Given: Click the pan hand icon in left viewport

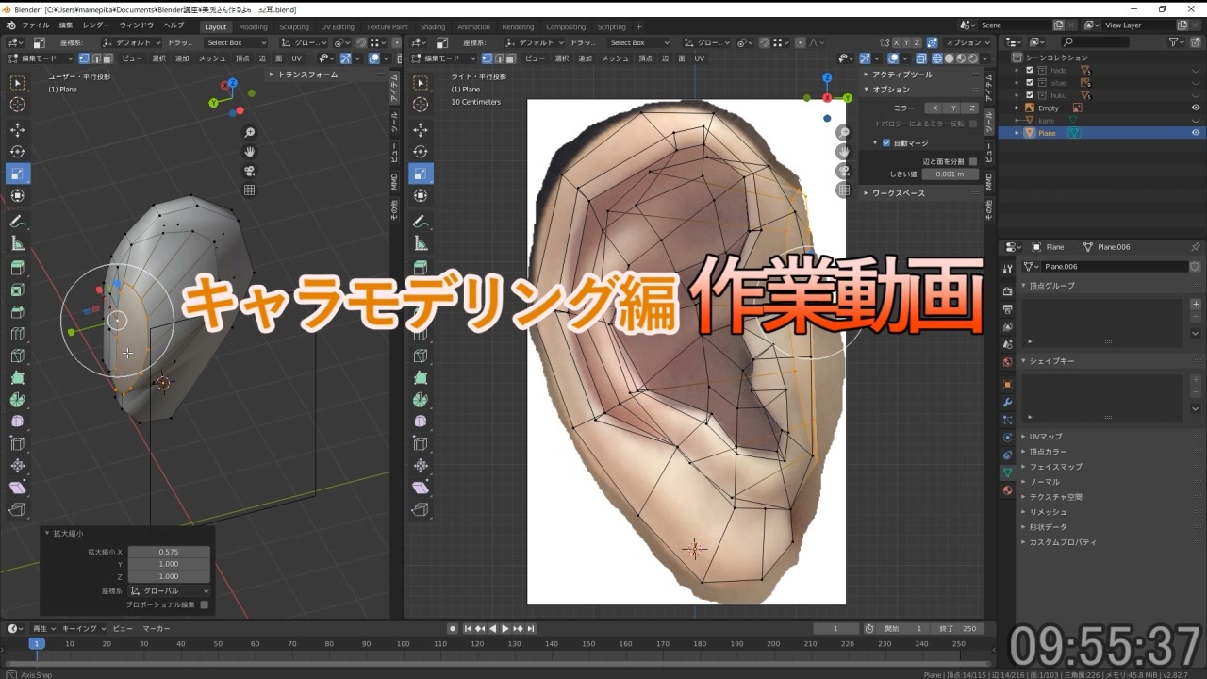Looking at the screenshot, I should 250,152.
